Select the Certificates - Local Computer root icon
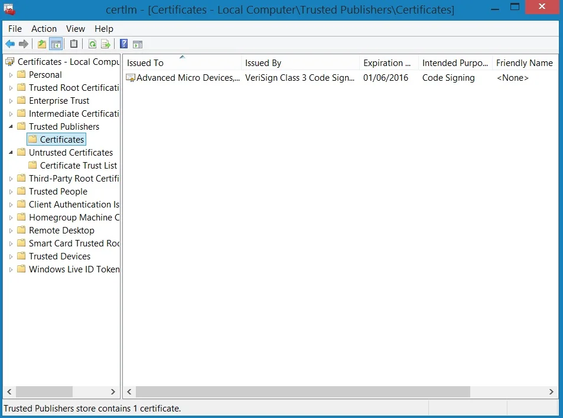563x418 pixels. (x=10, y=62)
